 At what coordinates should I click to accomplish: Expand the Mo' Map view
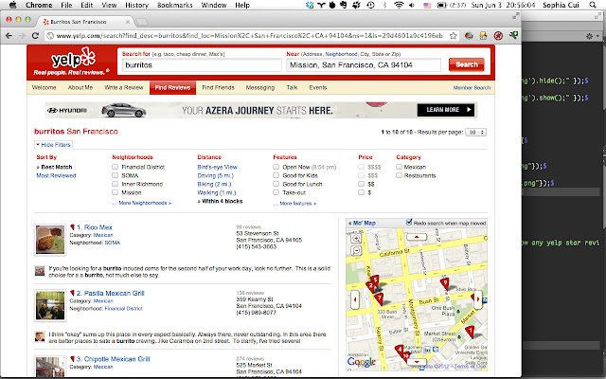click(362, 223)
